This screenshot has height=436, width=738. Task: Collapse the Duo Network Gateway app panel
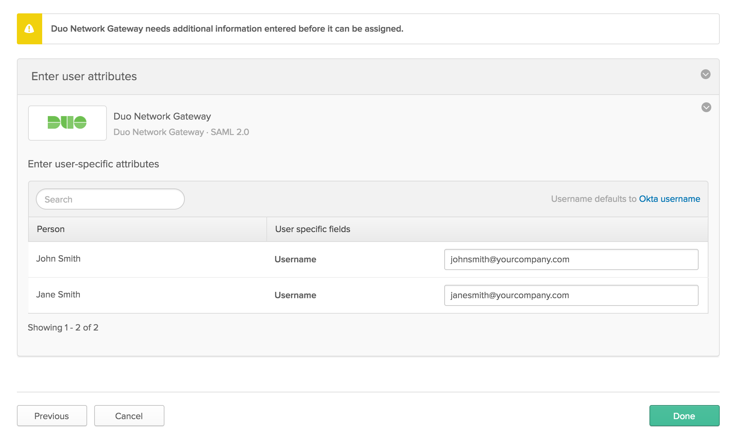point(706,107)
